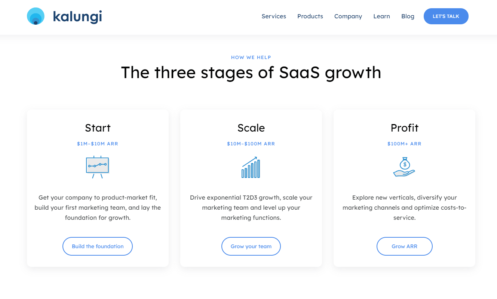Open the Products menu

coord(310,16)
